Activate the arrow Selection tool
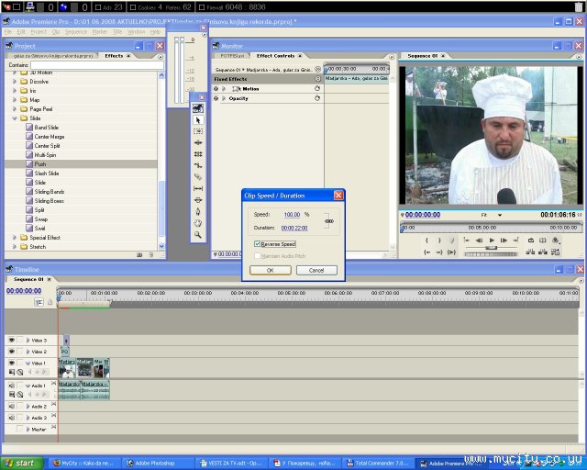This screenshot has width=587, height=470. coord(198,119)
